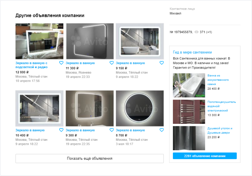Click the eye views icon near 371
Image resolution: width=252 pixels, height=176 pixels.
coord(197,32)
